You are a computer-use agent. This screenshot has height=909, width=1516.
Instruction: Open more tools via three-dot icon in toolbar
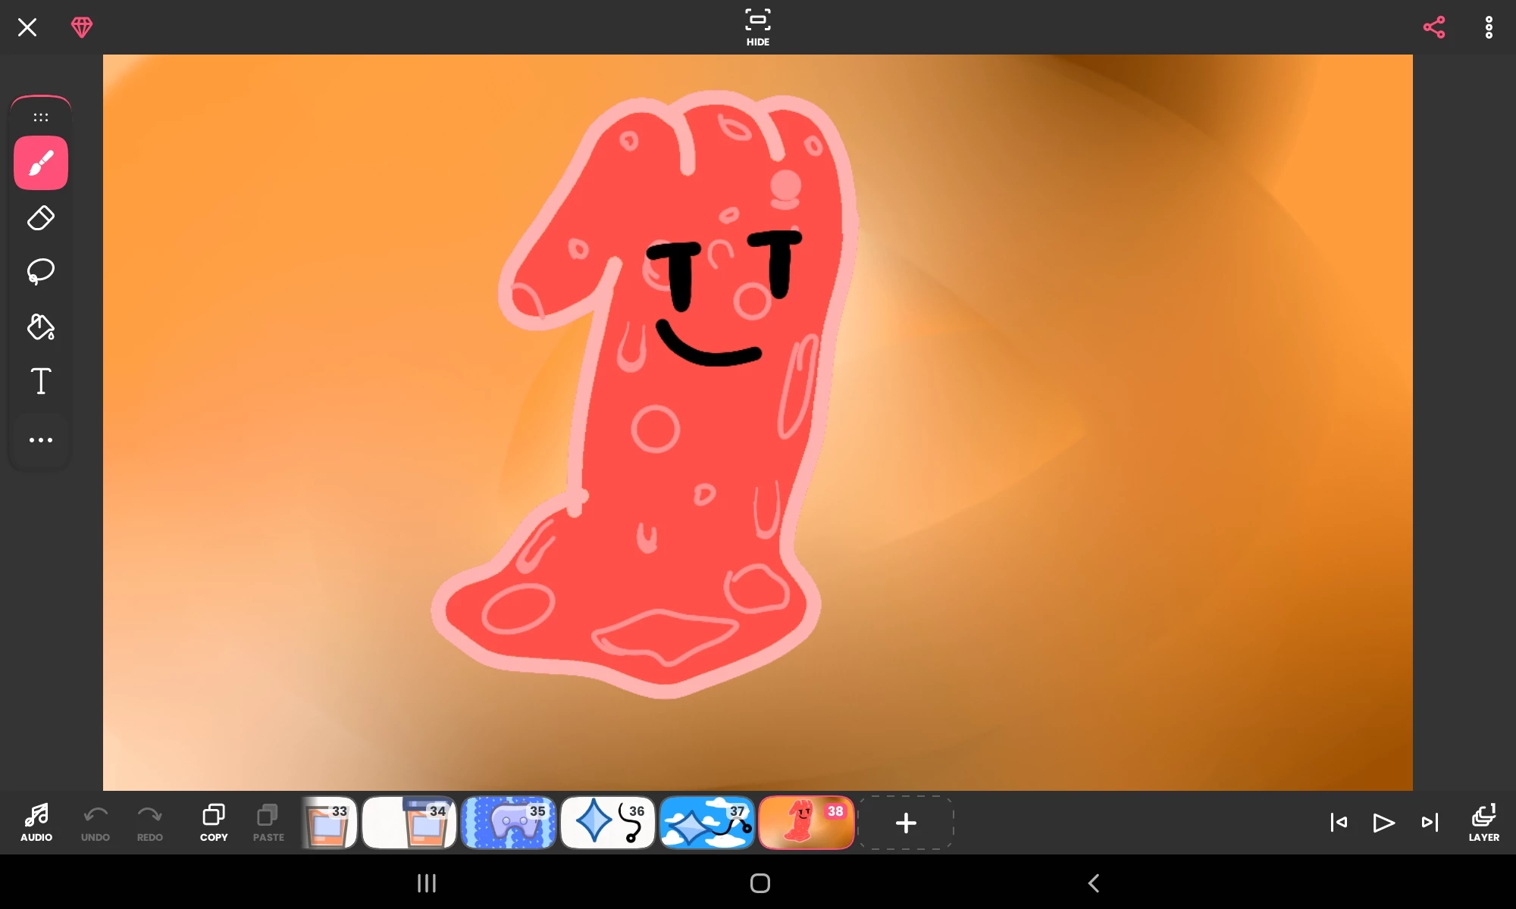click(41, 440)
